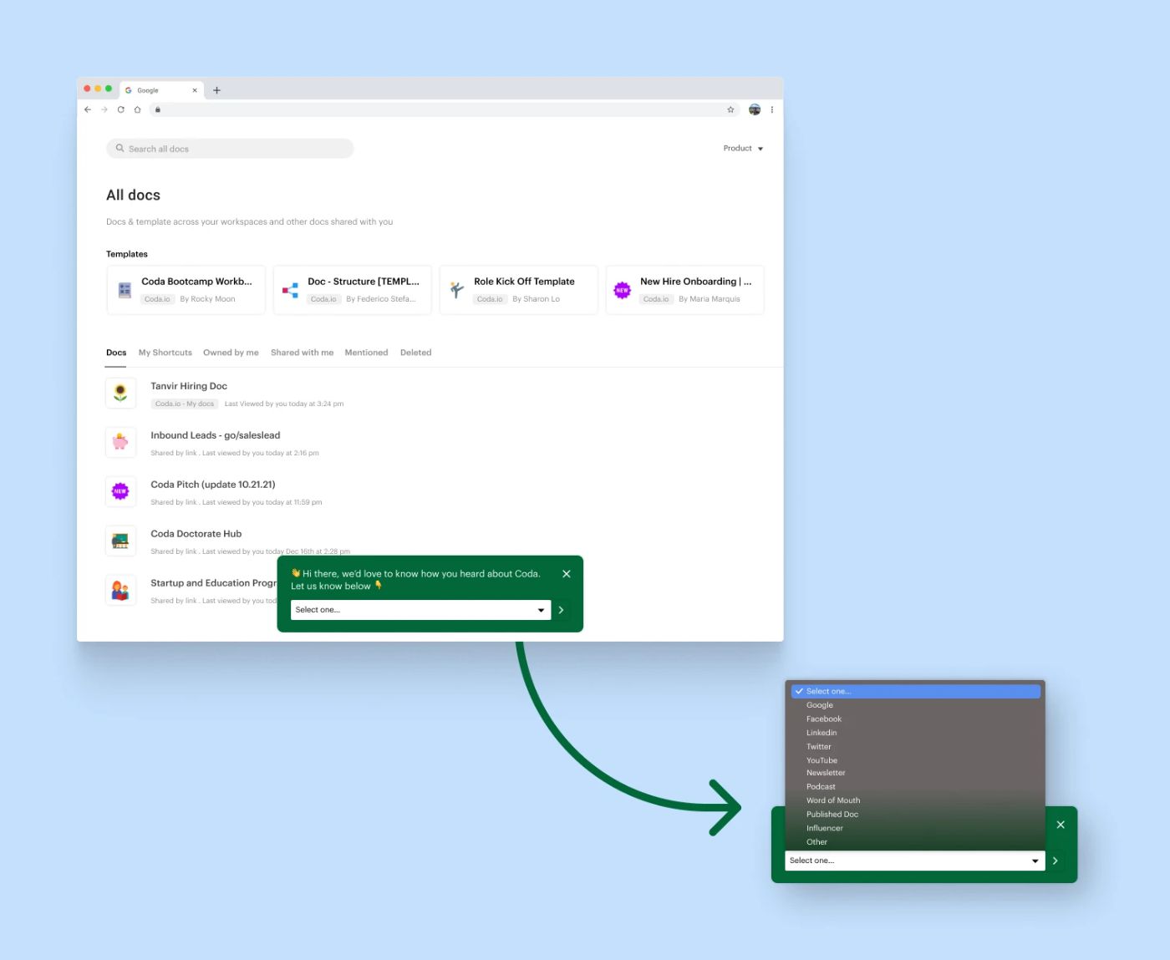Viewport: 1170px width, 960px height.
Task: Click the Role Kick Off template icon
Action: pos(456,290)
